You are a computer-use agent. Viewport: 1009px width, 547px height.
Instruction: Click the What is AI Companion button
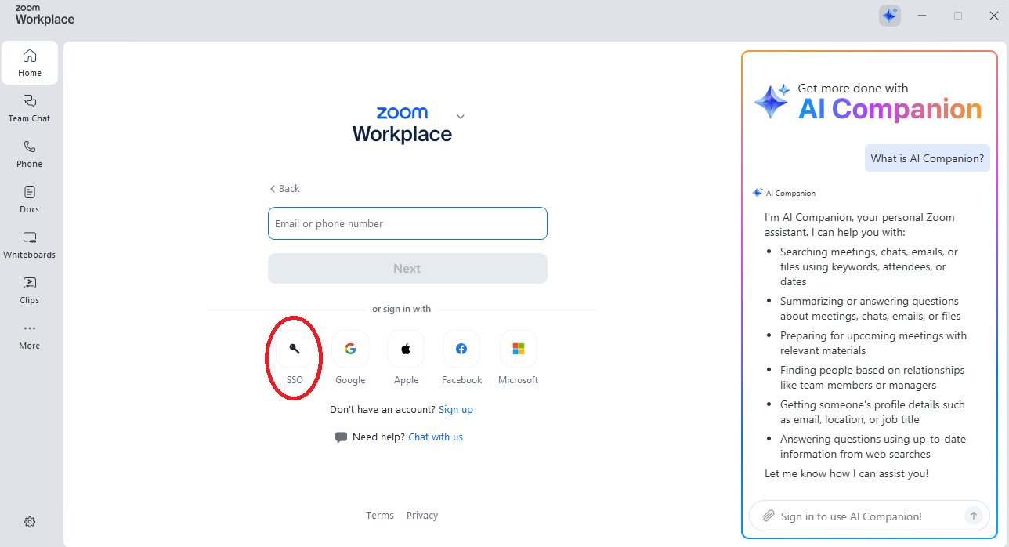[x=927, y=158]
